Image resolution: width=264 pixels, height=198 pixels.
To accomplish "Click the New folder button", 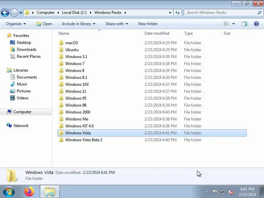I will click(148, 24).
